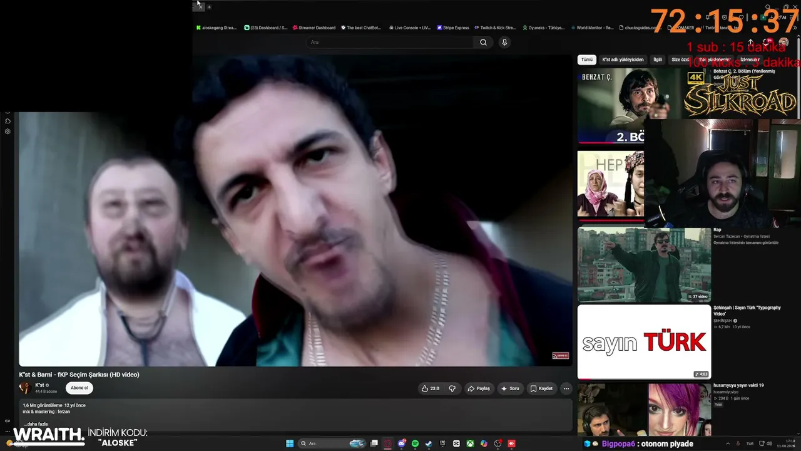This screenshot has height=451, width=801.
Task: Click husamvyuvyu yayın vakti 19 title
Action: point(738,385)
